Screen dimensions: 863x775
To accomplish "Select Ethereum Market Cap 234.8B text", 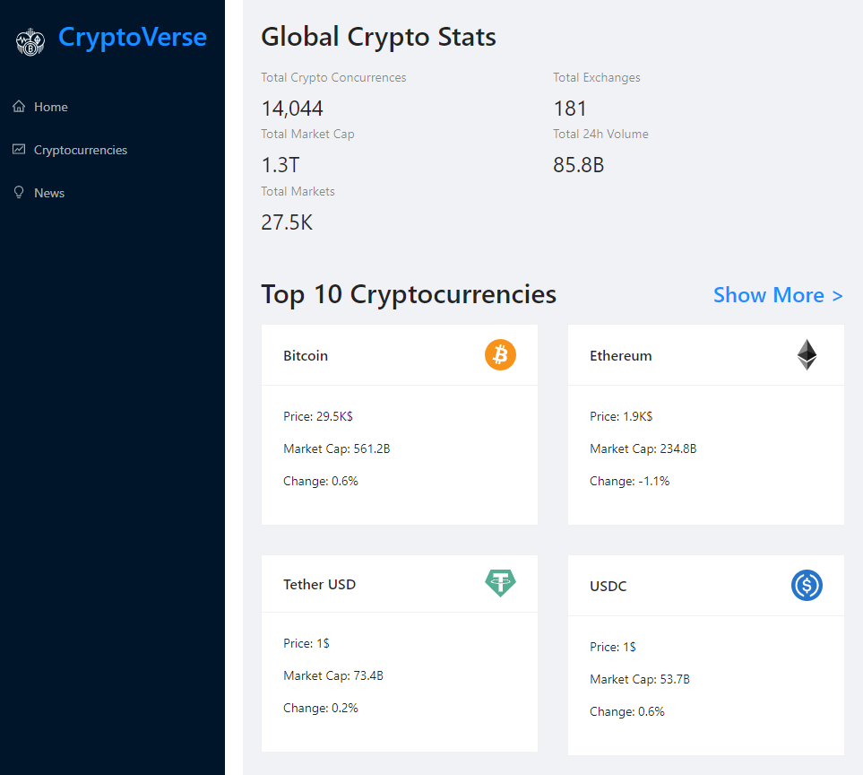I will coord(643,448).
